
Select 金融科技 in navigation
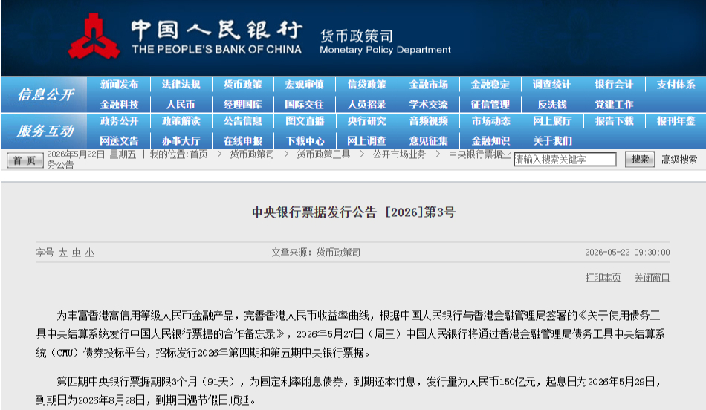coord(119,105)
